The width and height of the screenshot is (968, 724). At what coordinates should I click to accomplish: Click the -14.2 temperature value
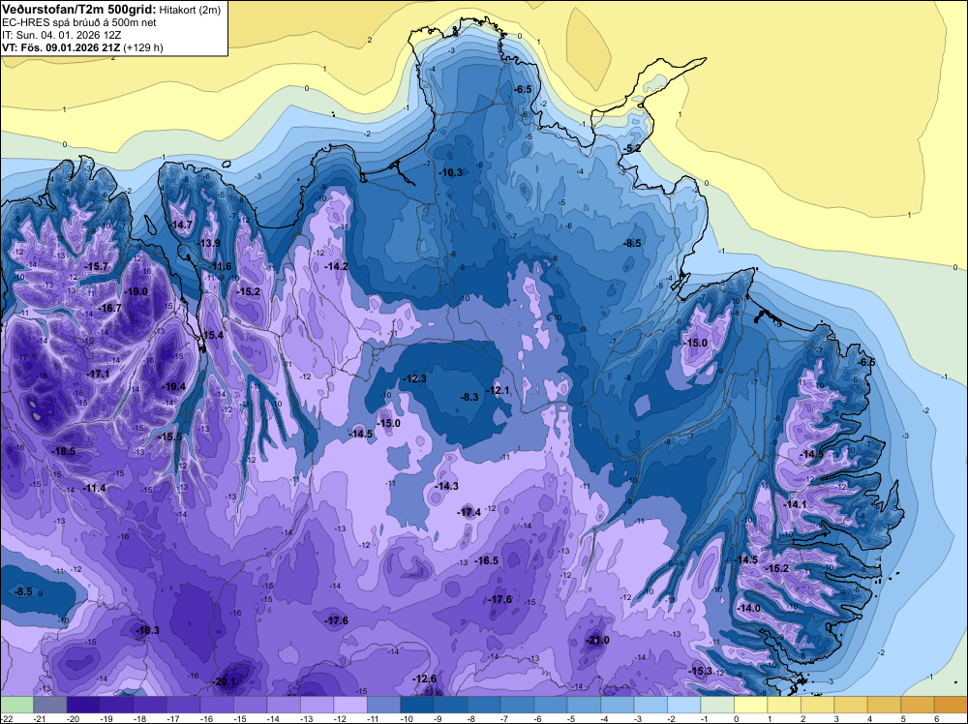(x=337, y=266)
